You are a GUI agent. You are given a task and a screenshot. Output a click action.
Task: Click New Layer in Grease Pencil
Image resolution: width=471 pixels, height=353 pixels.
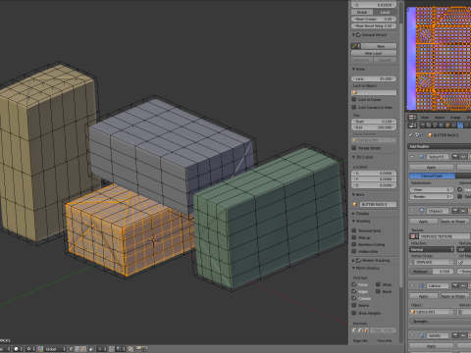click(x=374, y=53)
